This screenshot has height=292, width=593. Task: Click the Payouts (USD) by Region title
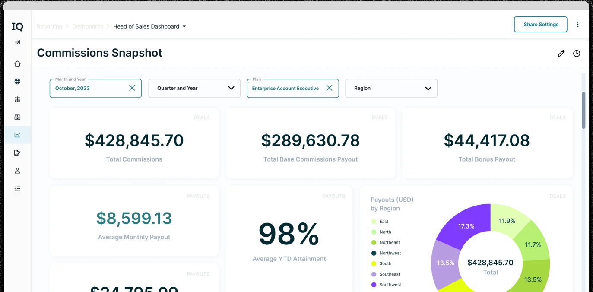click(x=392, y=204)
